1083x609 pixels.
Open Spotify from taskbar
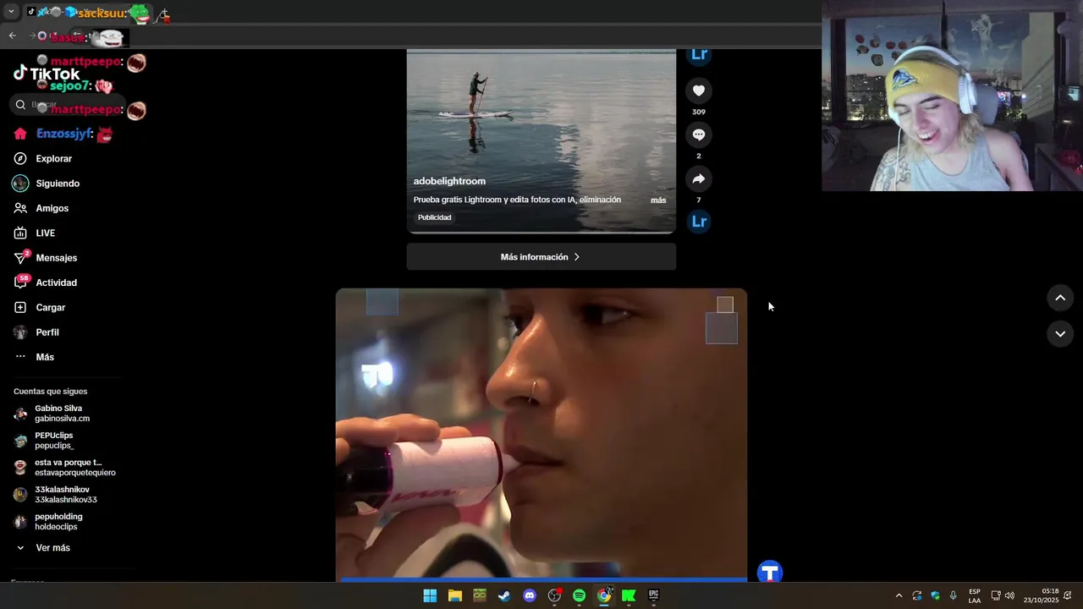pyautogui.click(x=579, y=595)
